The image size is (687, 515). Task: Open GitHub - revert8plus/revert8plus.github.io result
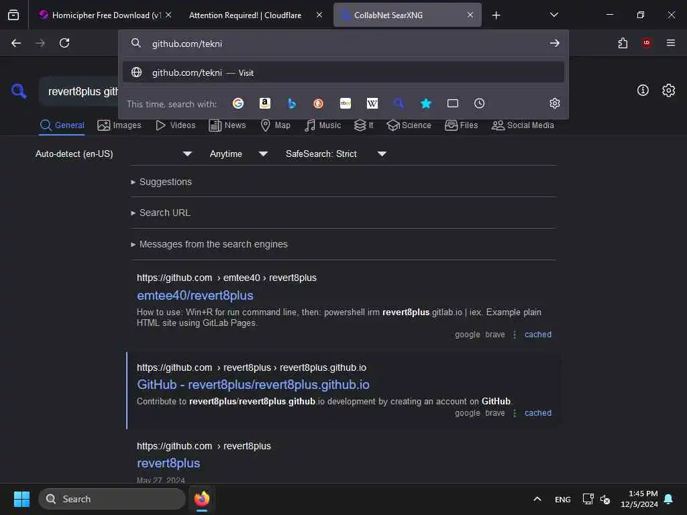coord(253,384)
